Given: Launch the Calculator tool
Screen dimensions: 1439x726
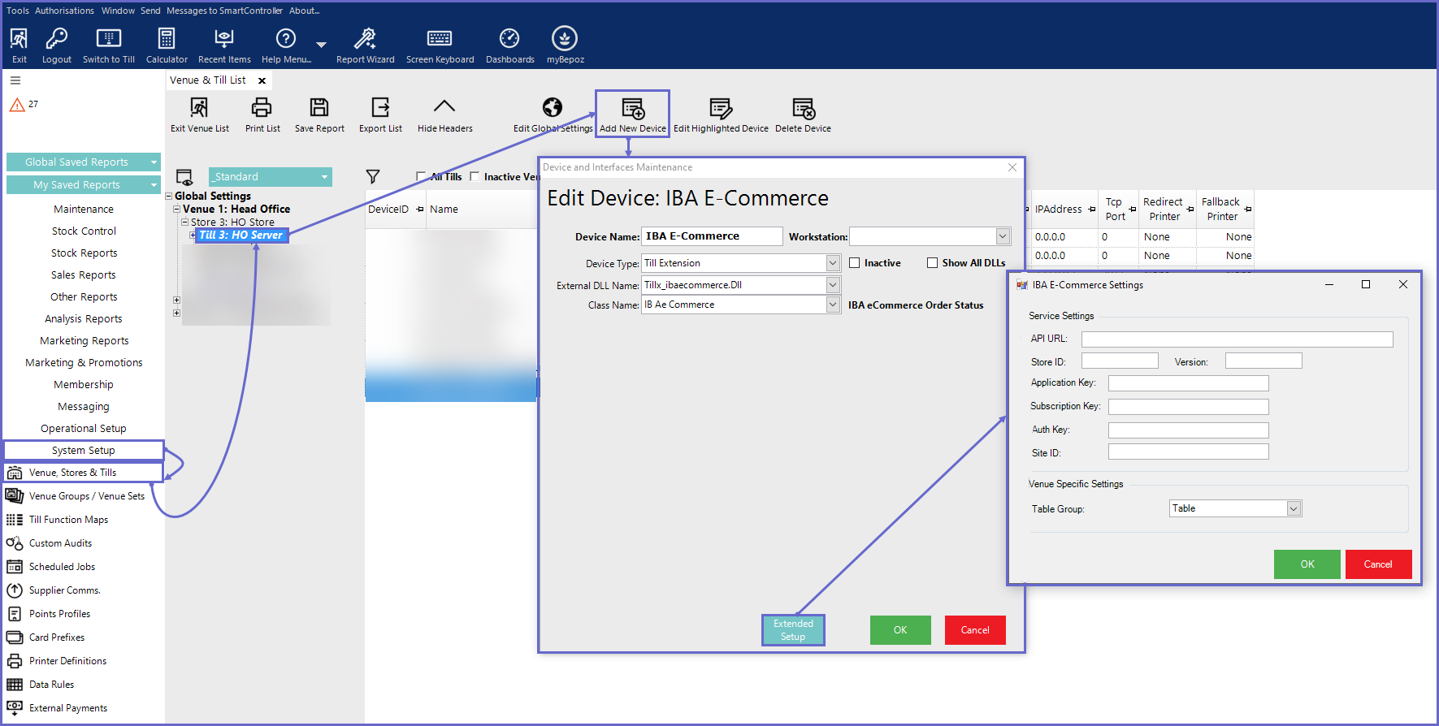Looking at the screenshot, I should pyautogui.click(x=167, y=45).
